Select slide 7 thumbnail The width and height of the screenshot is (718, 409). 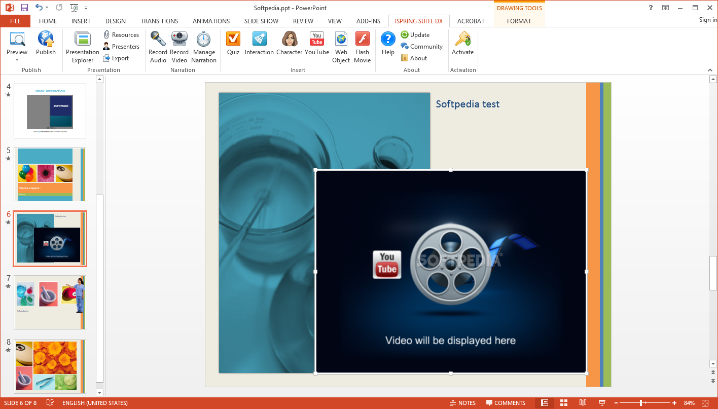point(50,303)
